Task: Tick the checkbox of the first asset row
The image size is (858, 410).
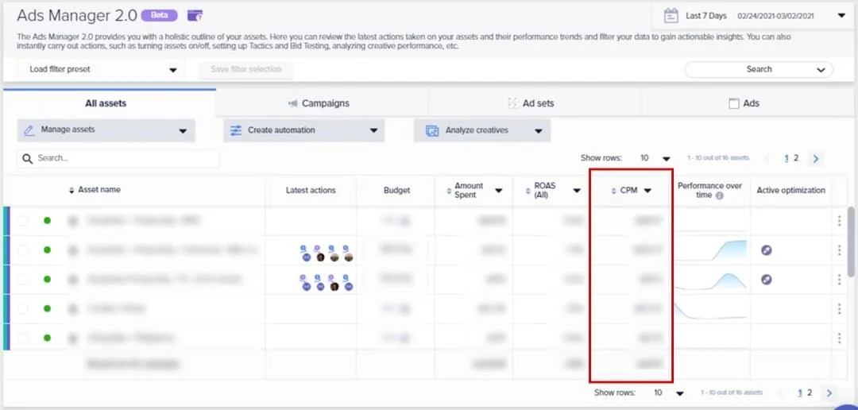Action: click(x=22, y=221)
